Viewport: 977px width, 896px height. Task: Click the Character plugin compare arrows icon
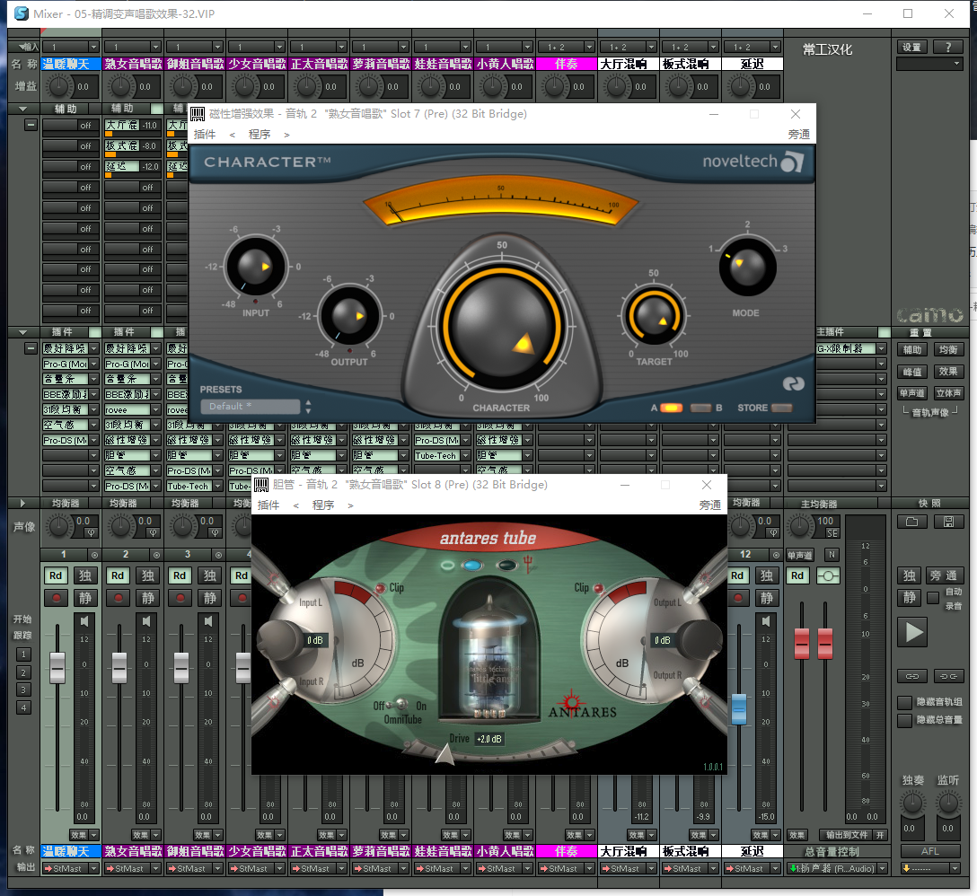point(793,384)
